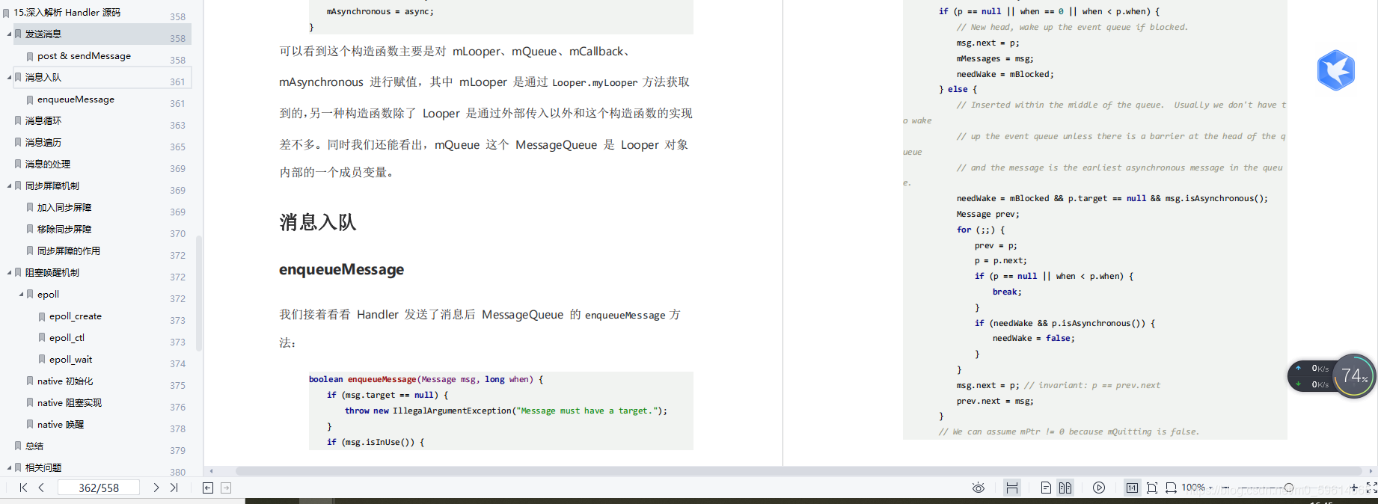Jump to 消息循环 bookmark

[43, 120]
